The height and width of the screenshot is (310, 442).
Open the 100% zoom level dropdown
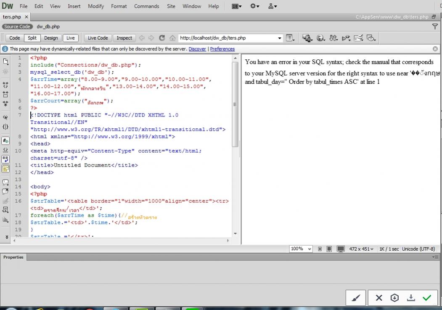coord(301,249)
